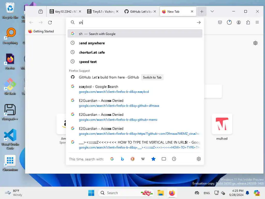The height and width of the screenshot is (199, 265).
Task: Open Chromium desktop shortcut
Action: 10,163
